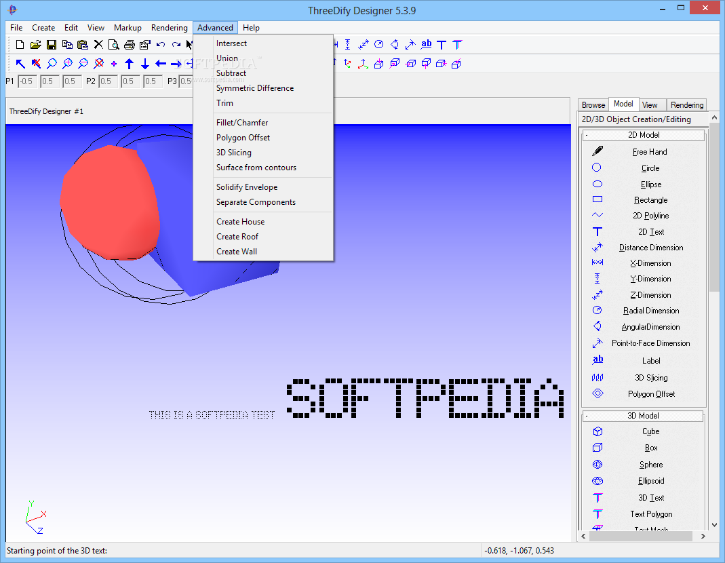
Task: Click the blue up arrow pan icon
Action: coord(130,64)
